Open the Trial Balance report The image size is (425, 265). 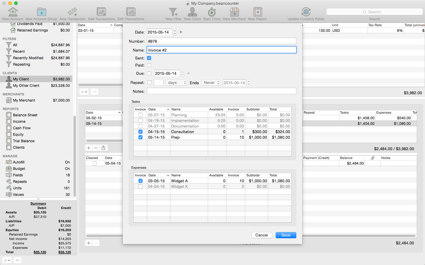pyautogui.click(x=36, y=141)
